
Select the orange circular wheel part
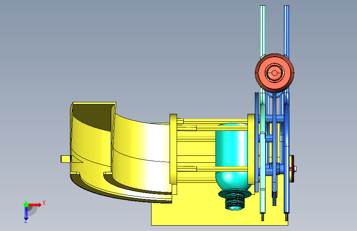(x=275, y=73)
